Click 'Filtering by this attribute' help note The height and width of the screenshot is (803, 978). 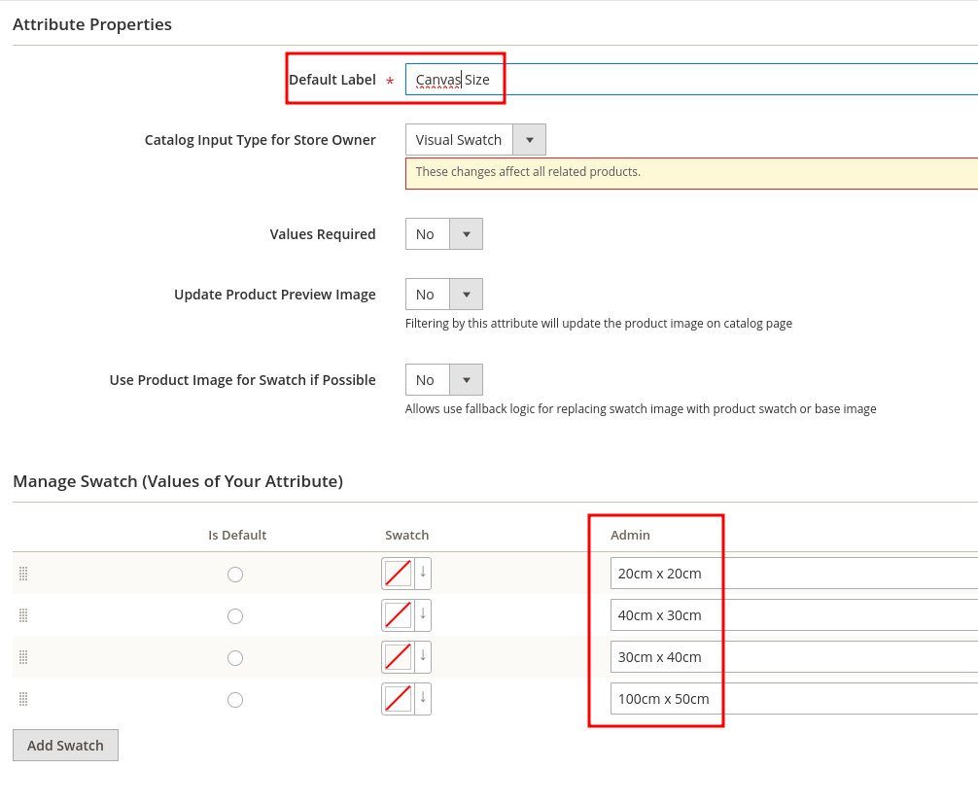pos(598,323)
